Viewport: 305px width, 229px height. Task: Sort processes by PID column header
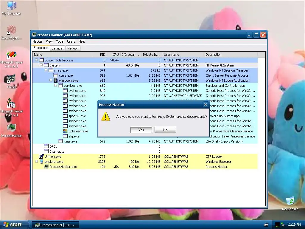[x=99, y=55]
